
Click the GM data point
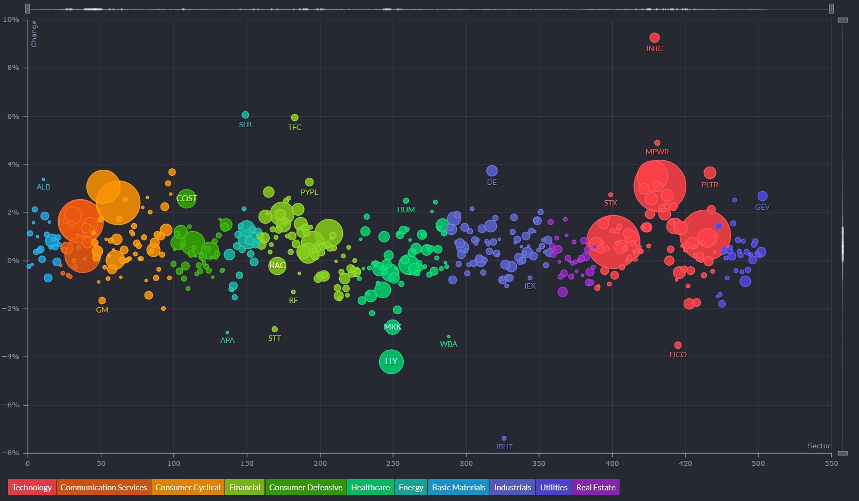[102, 301]
